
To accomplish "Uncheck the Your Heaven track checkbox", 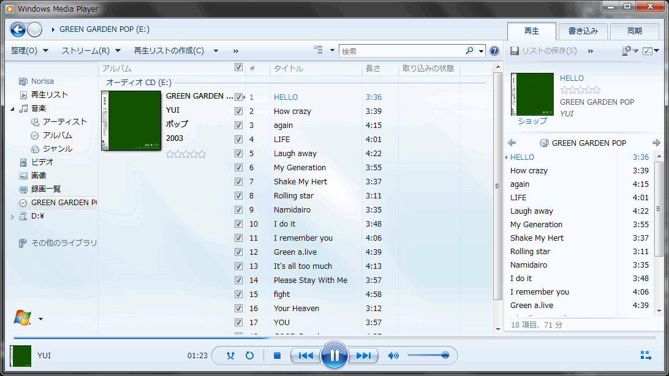I will click(x=238, y=308).
